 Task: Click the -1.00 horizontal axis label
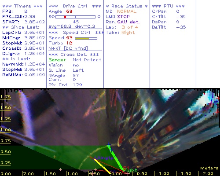click(x=162, y=174)
